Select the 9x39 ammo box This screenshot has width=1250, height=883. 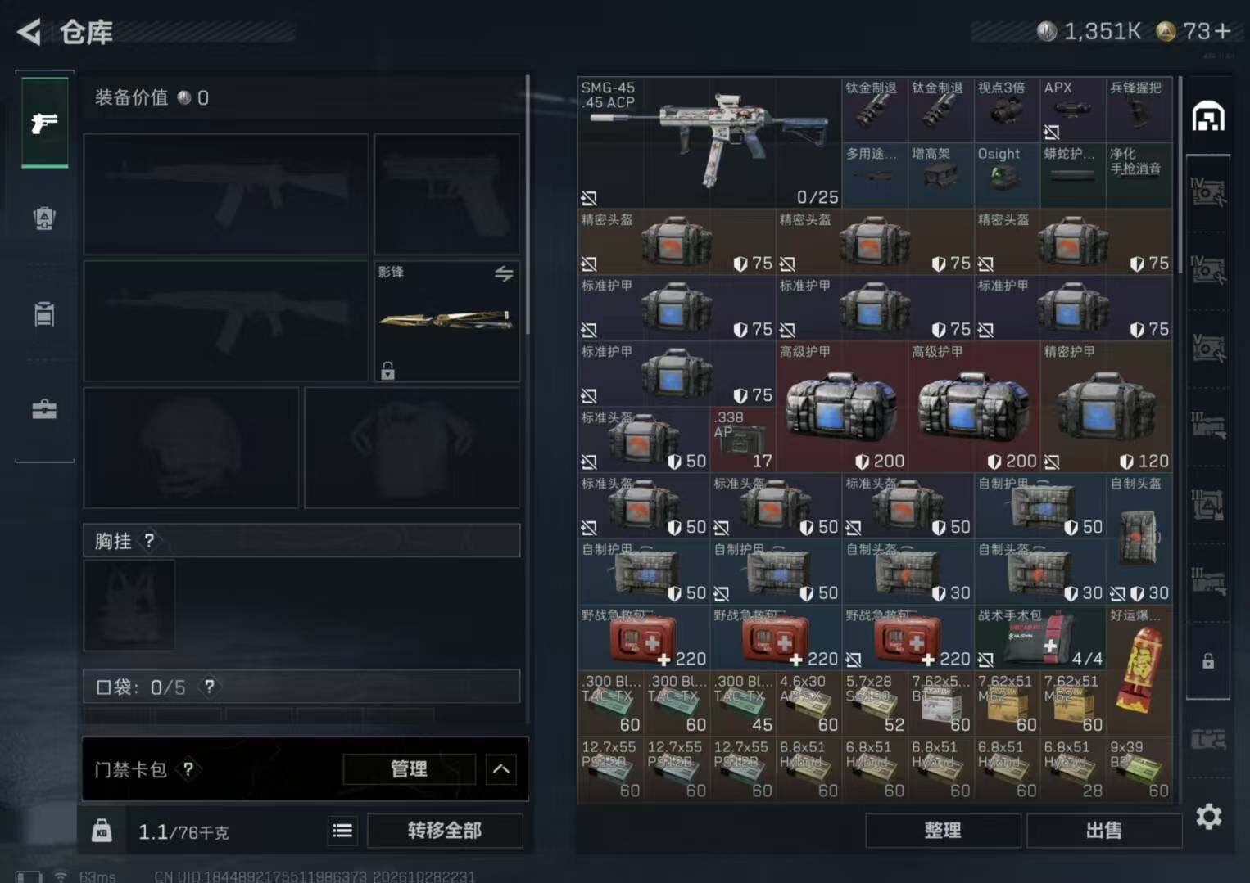(1139, 769)
